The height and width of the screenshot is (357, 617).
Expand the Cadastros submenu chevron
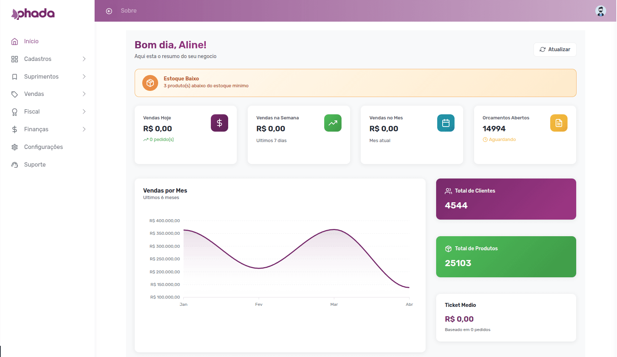[x=84, y=59]
